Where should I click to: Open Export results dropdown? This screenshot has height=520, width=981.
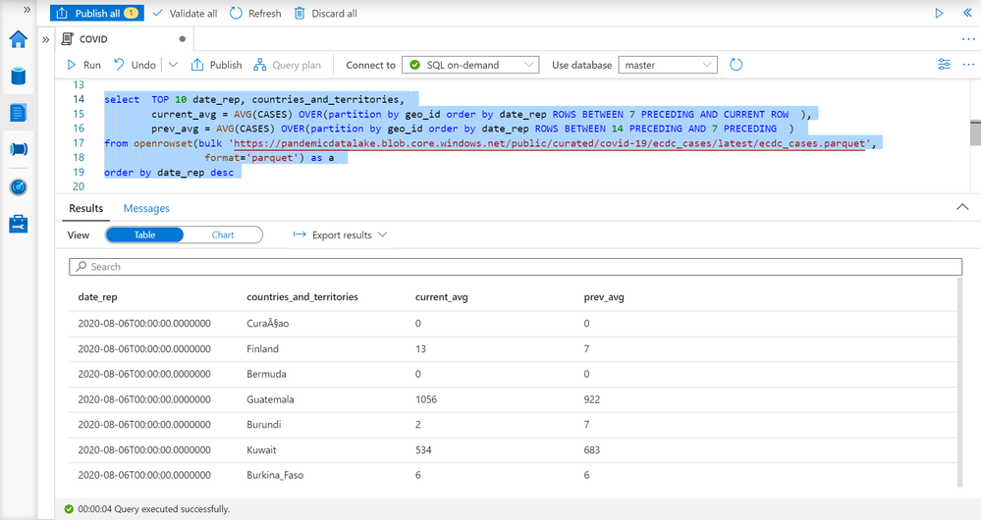tap(341, 235)
